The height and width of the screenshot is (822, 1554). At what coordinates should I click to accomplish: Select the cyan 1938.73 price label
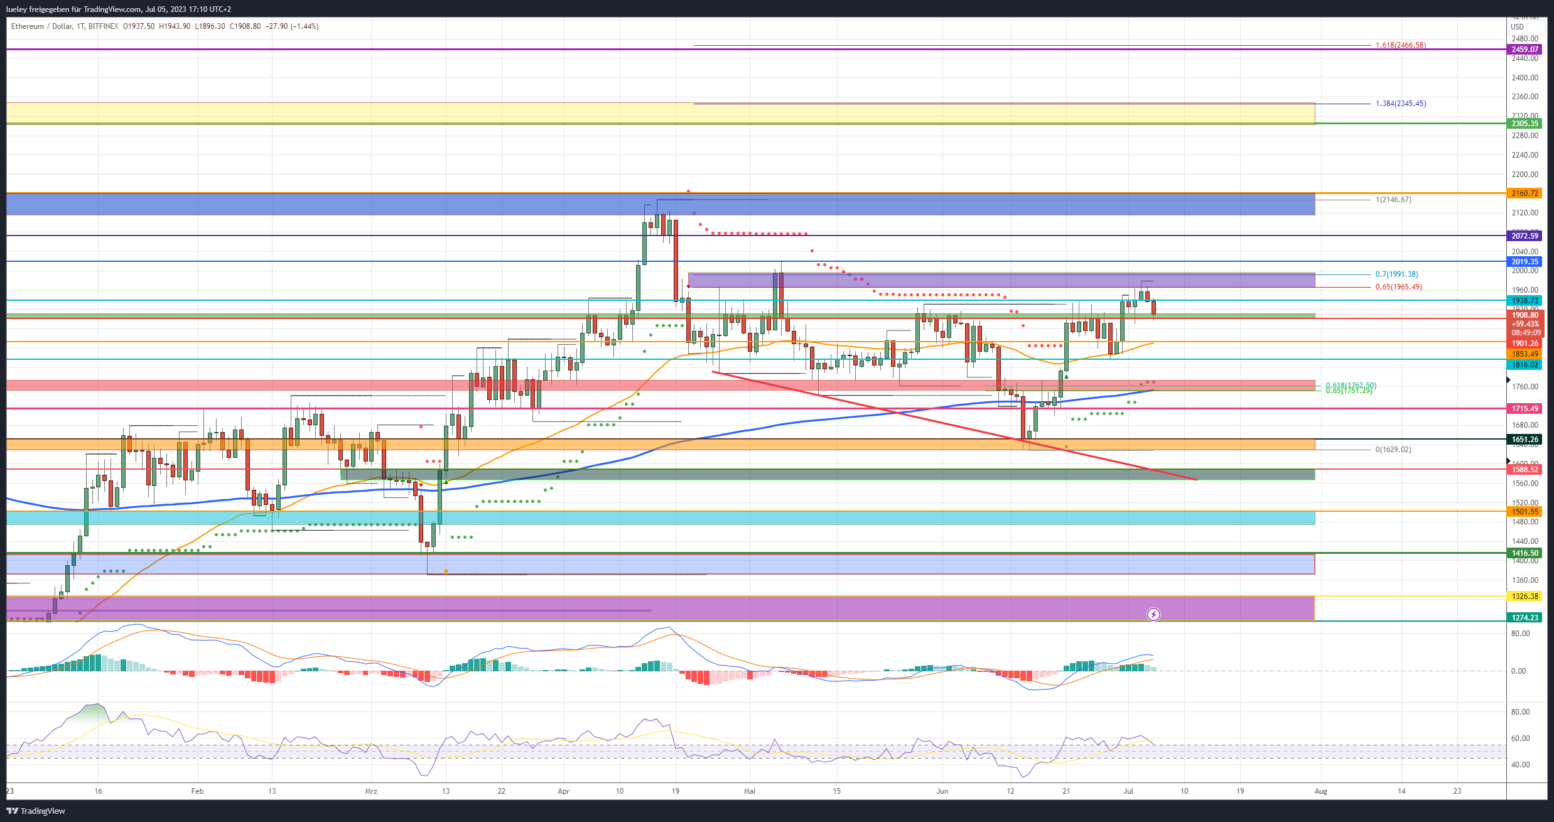1524,301
